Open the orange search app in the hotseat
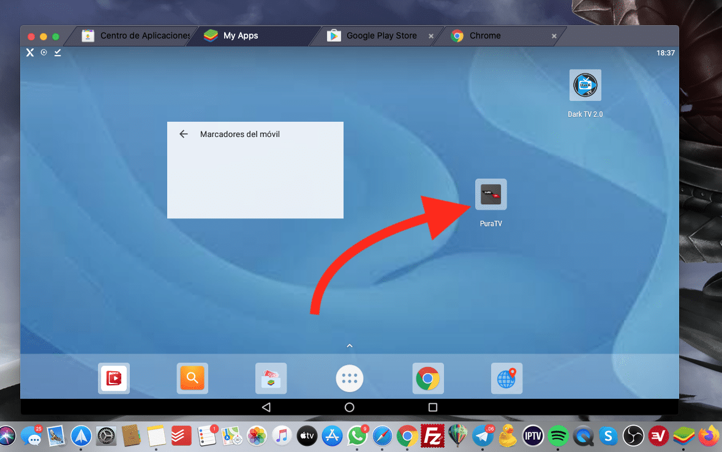 (192, 378)
